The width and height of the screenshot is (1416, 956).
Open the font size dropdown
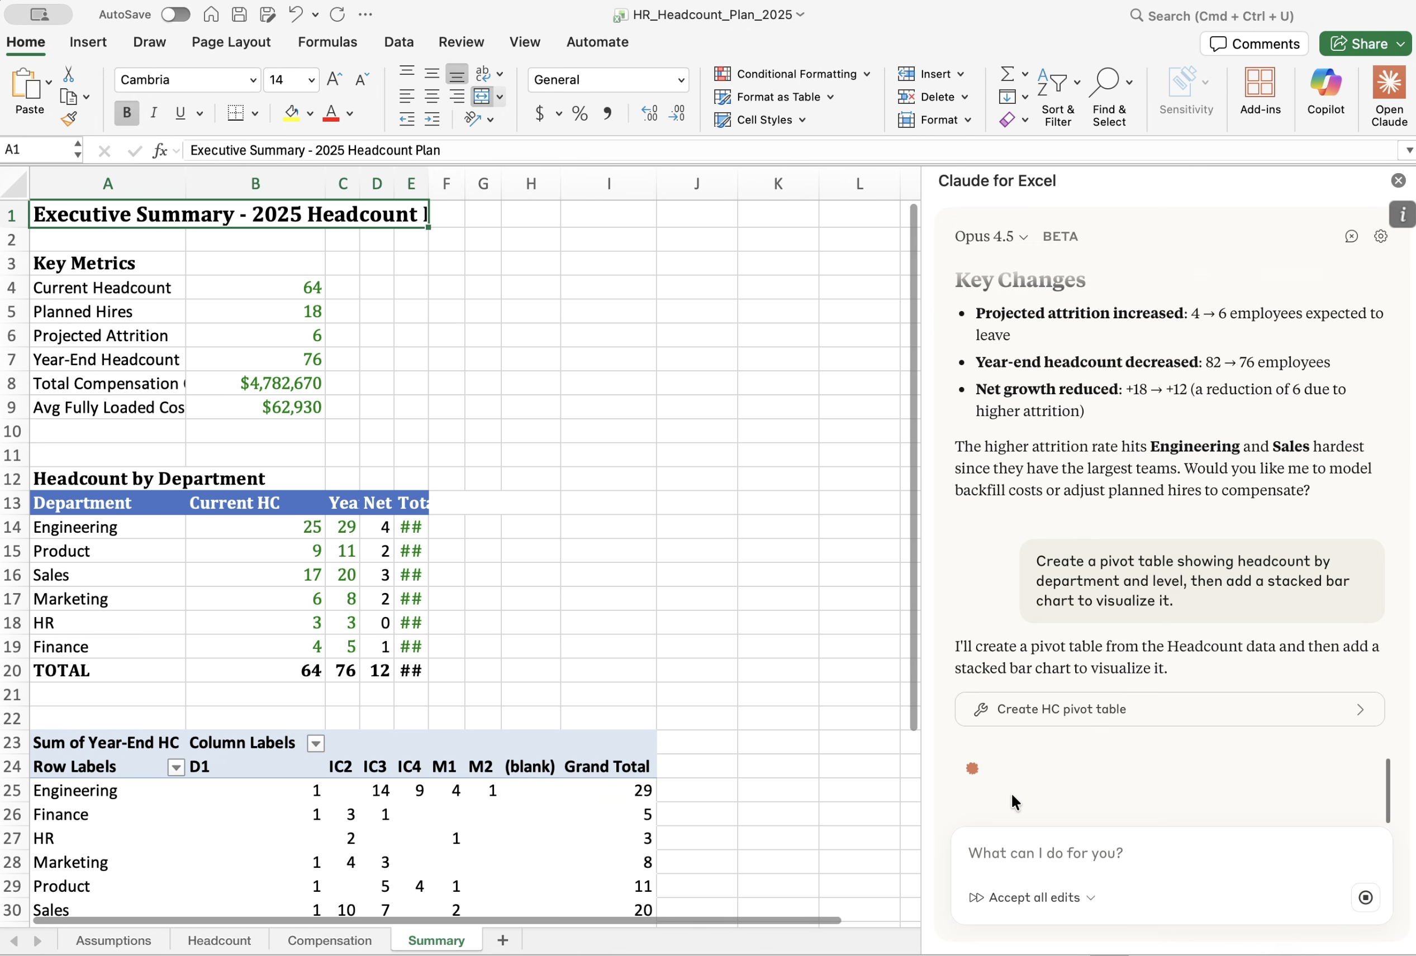coord(310,80)
